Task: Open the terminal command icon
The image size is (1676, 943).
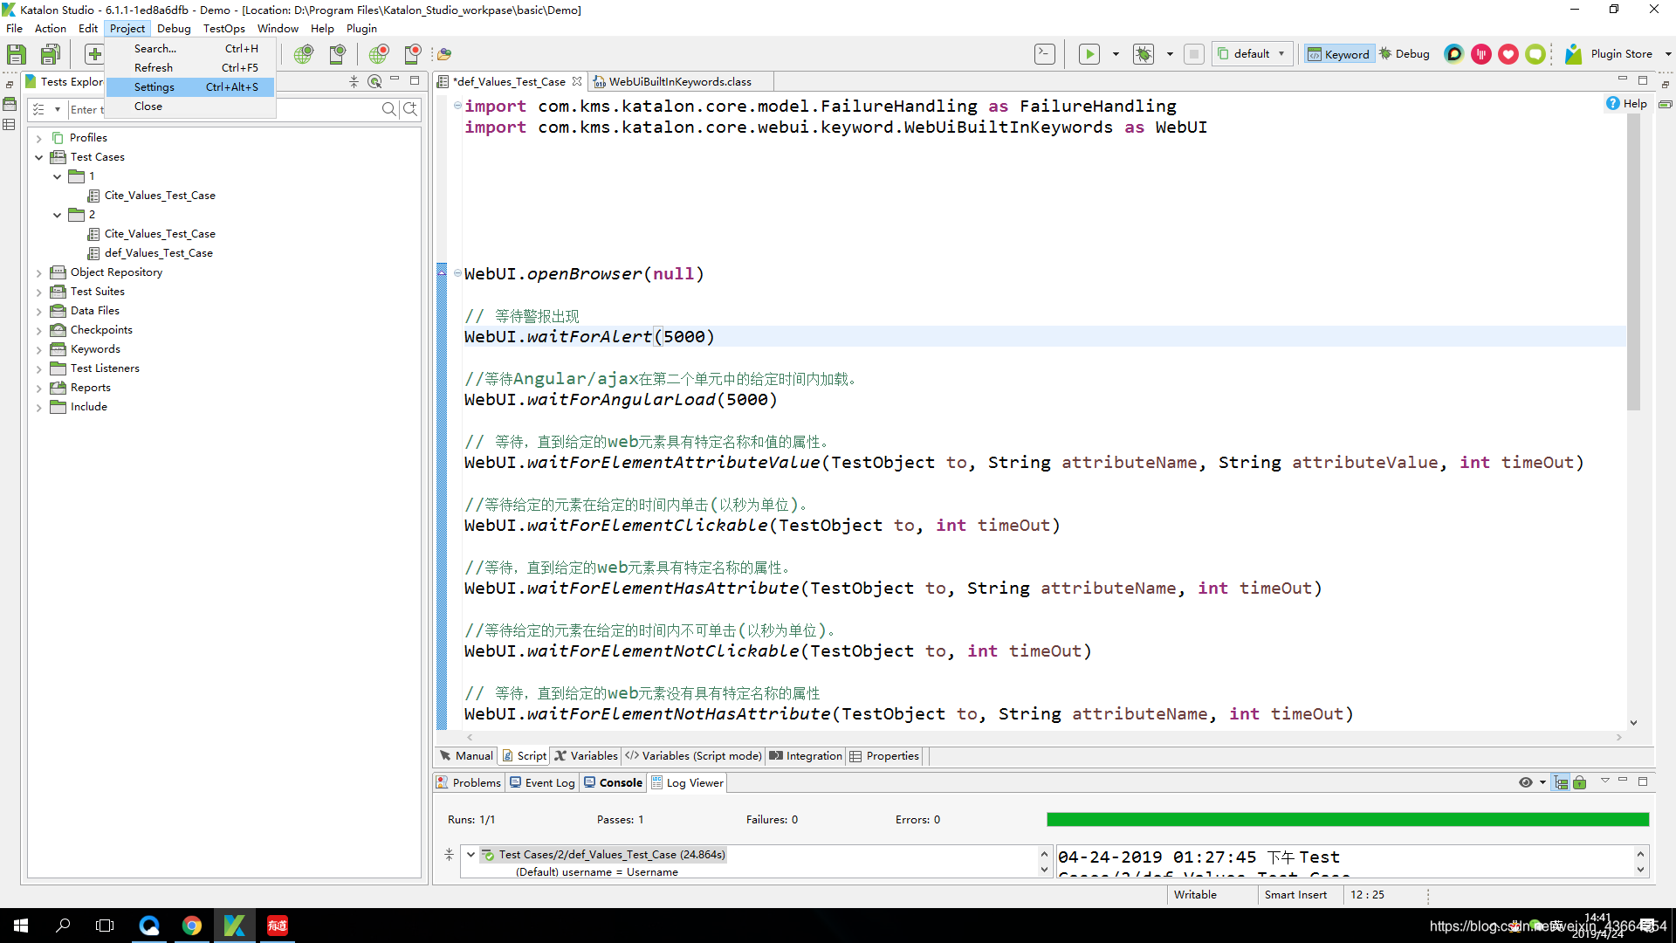Action: pyautogui.click(x=1044, y=54)
